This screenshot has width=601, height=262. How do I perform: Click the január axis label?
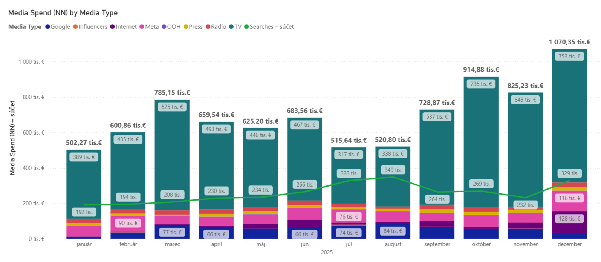84,244
